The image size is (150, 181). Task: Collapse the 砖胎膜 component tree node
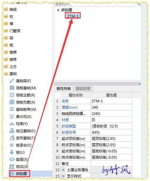point(58,10)
